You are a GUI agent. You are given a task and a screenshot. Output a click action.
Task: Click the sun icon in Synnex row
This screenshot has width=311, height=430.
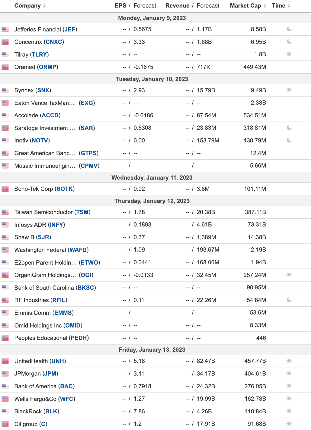(289, 90)
